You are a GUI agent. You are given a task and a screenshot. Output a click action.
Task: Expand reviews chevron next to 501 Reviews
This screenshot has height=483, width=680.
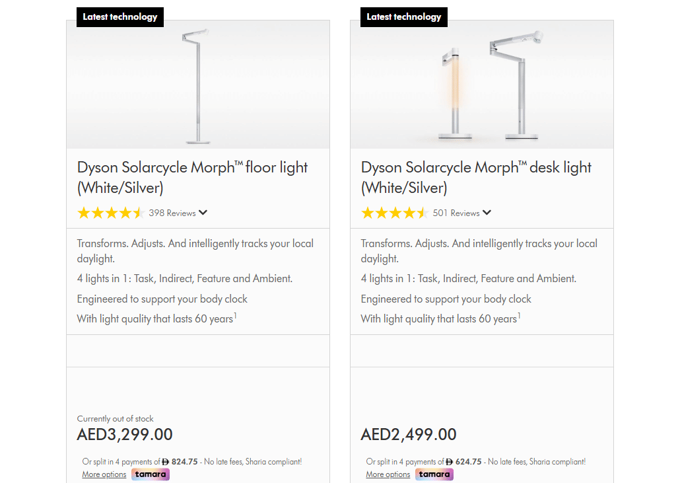[x=487, y=213]
